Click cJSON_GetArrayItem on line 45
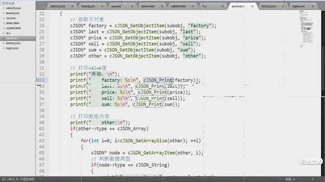The image size is (325, 182). [x=151, y=153]
